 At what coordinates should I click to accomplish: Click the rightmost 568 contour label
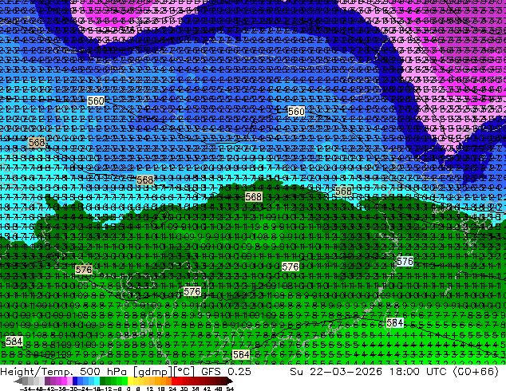pos(343,192)
